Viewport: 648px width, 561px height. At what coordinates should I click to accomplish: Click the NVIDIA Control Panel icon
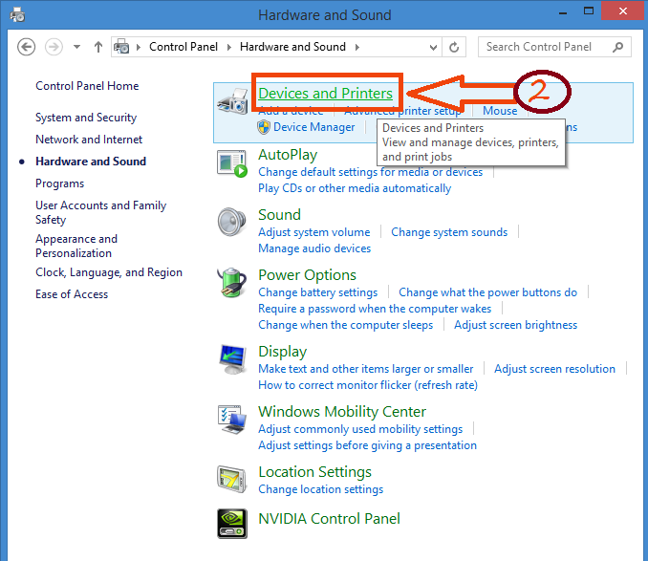click(x=232, y=524)
